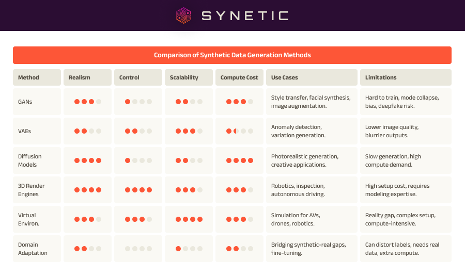The height and width of the screenshot is (275, 465).
Task: Click the Limitations column header
Action: [406, 77]
